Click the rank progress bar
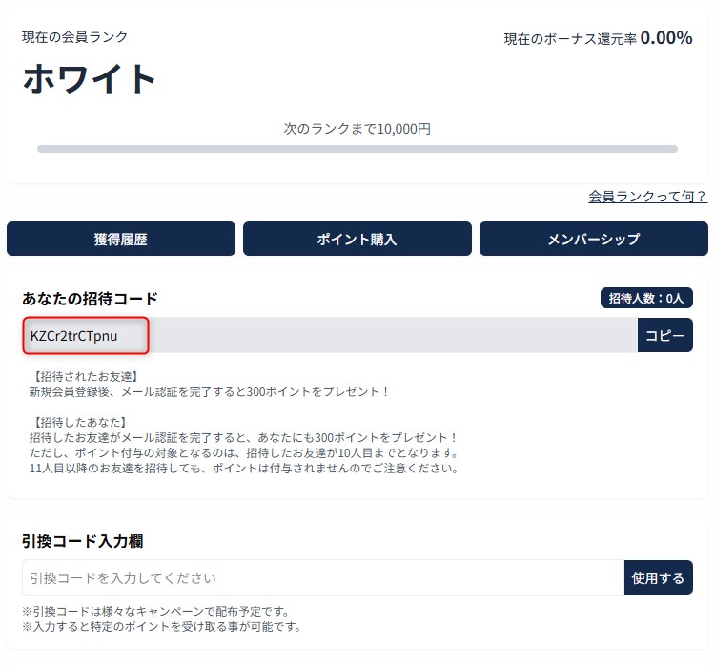The width and height of the screenshot is (715, 670). [x=357, y=149]
